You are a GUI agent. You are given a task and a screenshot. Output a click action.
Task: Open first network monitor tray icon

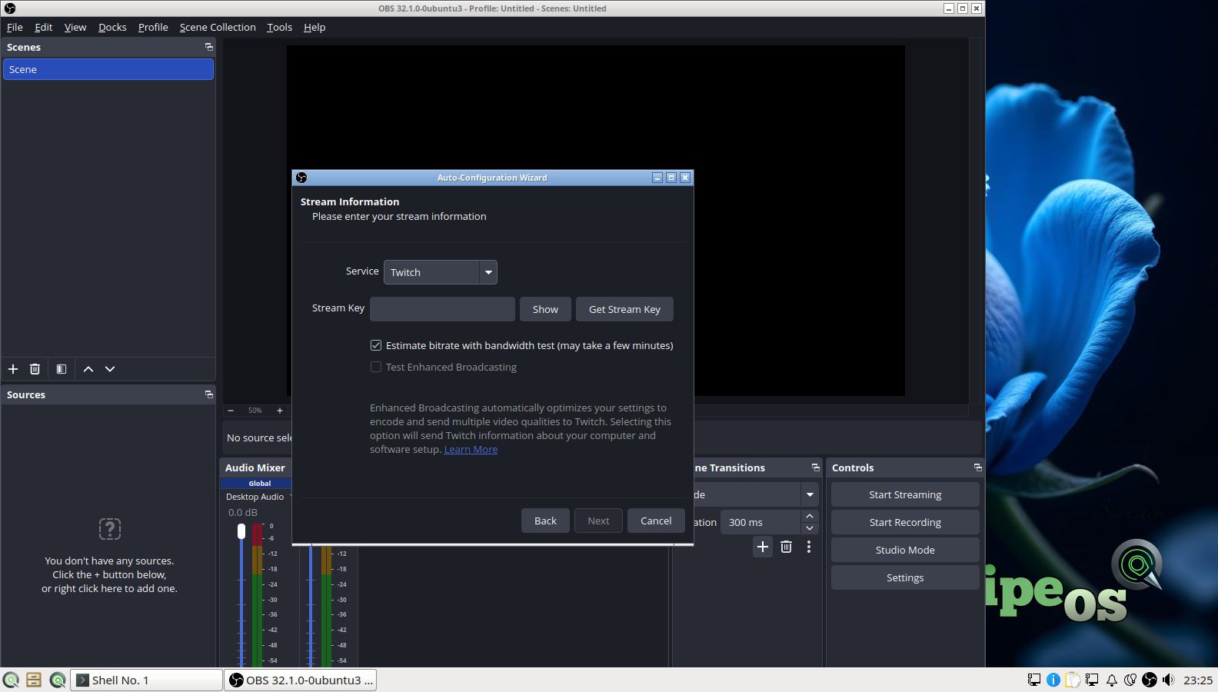1034,680
